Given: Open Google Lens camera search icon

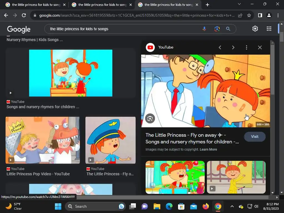Looking at the screenshot, I should pos(217,29).
